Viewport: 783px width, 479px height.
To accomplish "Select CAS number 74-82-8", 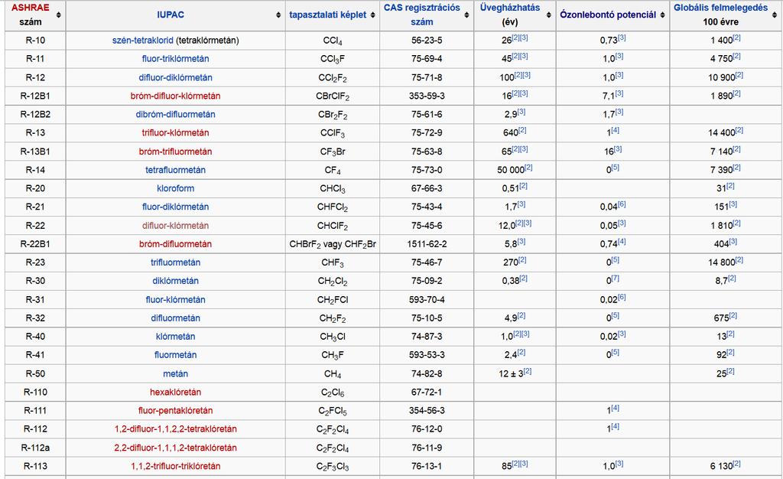I will point(427,373).
